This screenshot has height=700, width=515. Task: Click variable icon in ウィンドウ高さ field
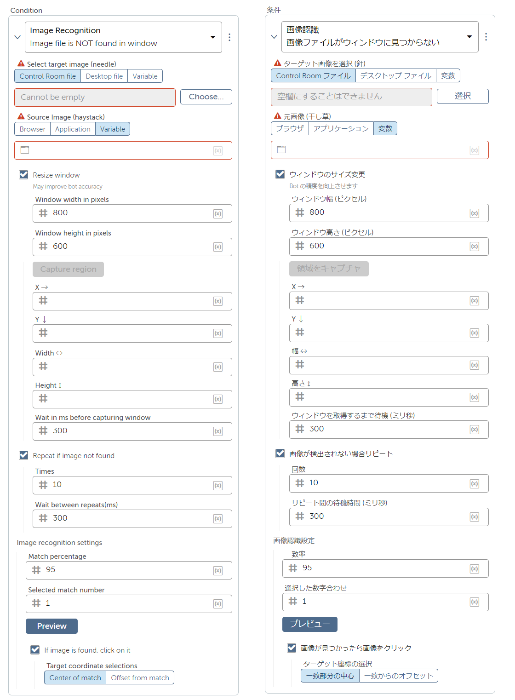[475, 247]
